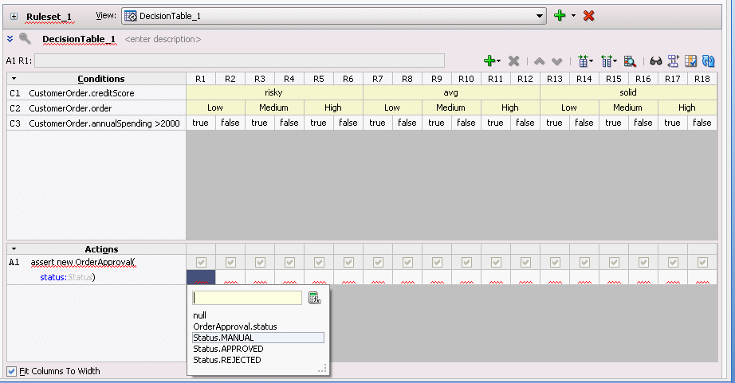Click the table with blue checkmark icon
Viewport: 735px width, 383px height.
690,61
